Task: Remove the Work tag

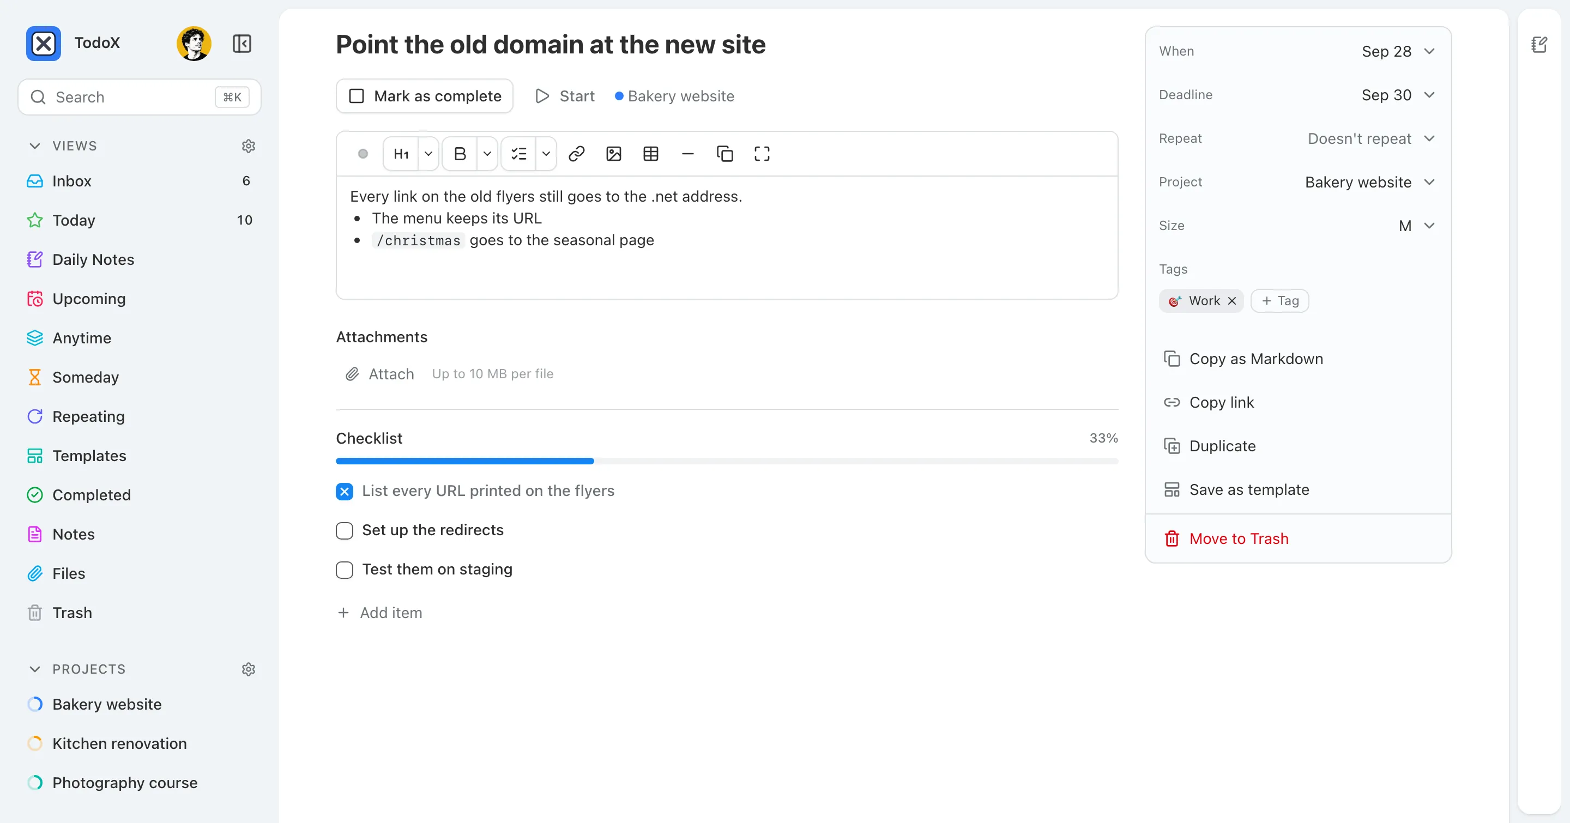Action: 1232,301
